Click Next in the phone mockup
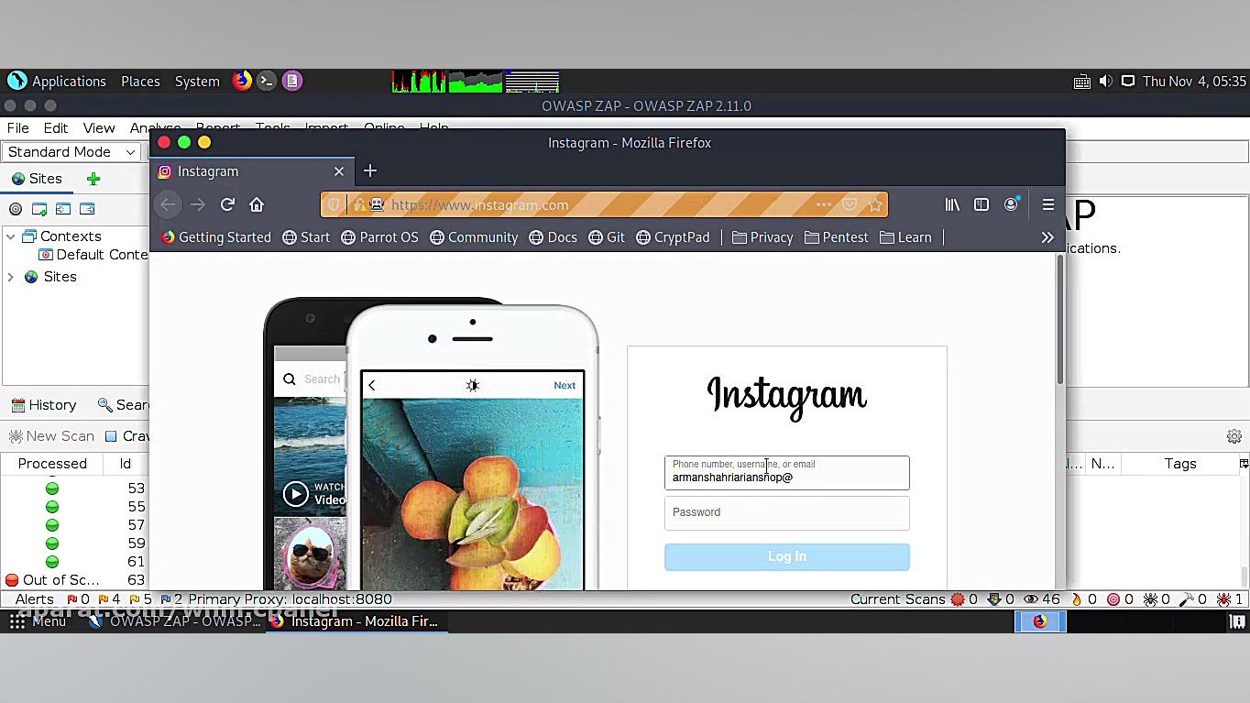 565,385
